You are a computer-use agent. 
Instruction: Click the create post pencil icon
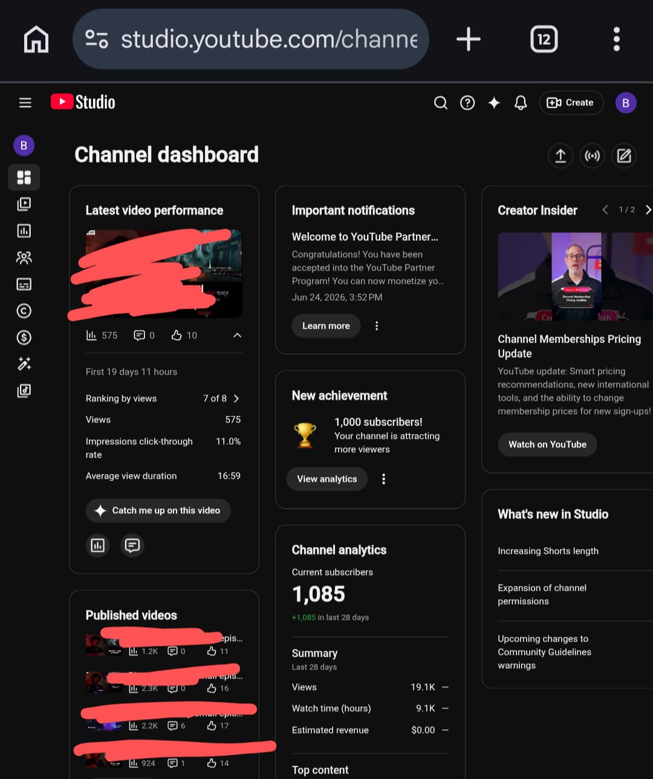point(624,156)
